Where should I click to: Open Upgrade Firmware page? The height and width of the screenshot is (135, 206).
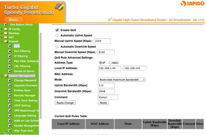click(26, 85)
